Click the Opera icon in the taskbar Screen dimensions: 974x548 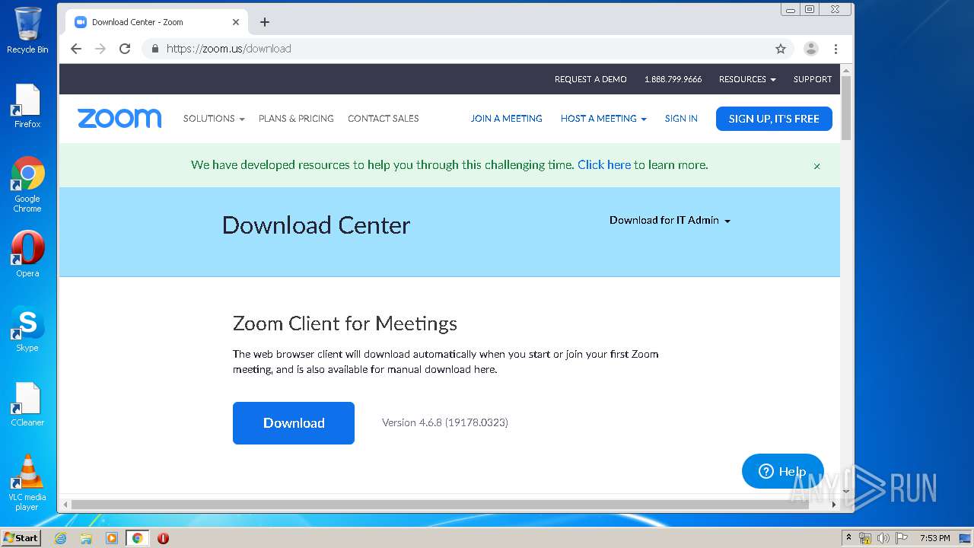[163, 538]
